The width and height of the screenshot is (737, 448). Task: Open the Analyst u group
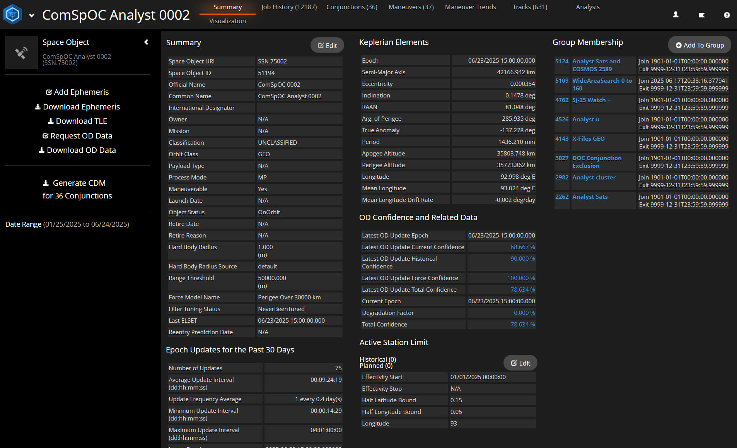point(586,119)
